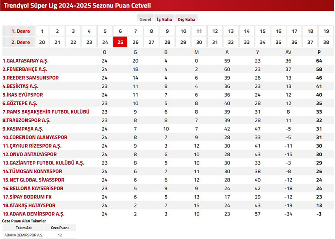The height and width of the screenshot is (239, 335).
Task: Choose match week 12
Action: 215,31
